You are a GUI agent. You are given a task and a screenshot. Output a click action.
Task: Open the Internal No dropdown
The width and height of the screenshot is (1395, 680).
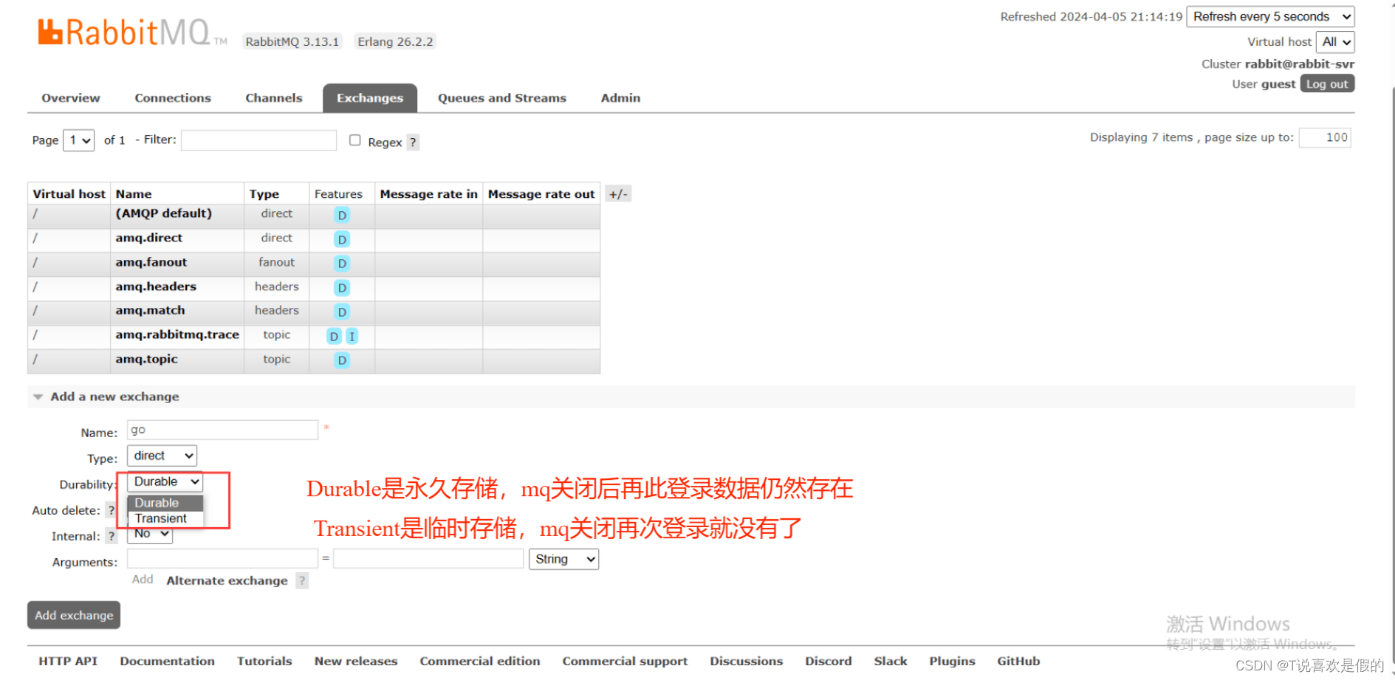coord(150,535)
